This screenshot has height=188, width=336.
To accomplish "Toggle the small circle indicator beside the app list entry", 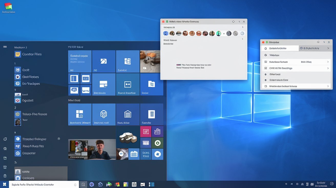I will click(59, 139).
